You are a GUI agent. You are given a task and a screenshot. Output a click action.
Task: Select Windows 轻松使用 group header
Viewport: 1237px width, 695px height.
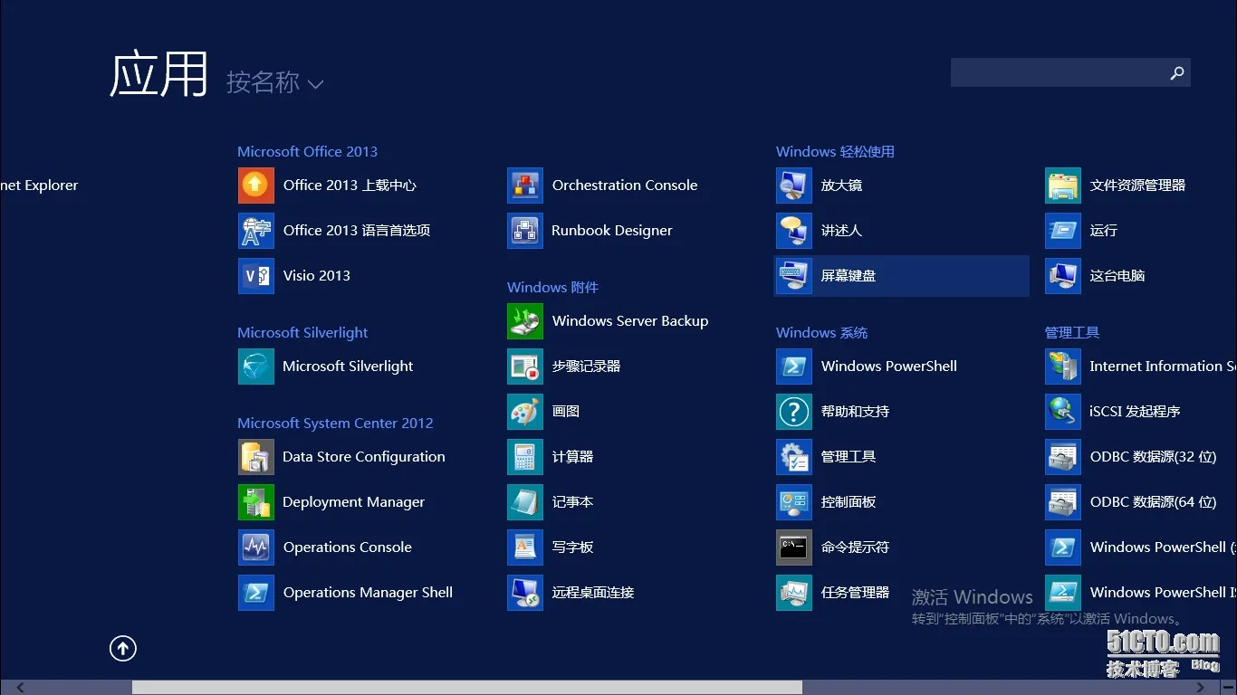pyautogui.click(x=835, y=152)
